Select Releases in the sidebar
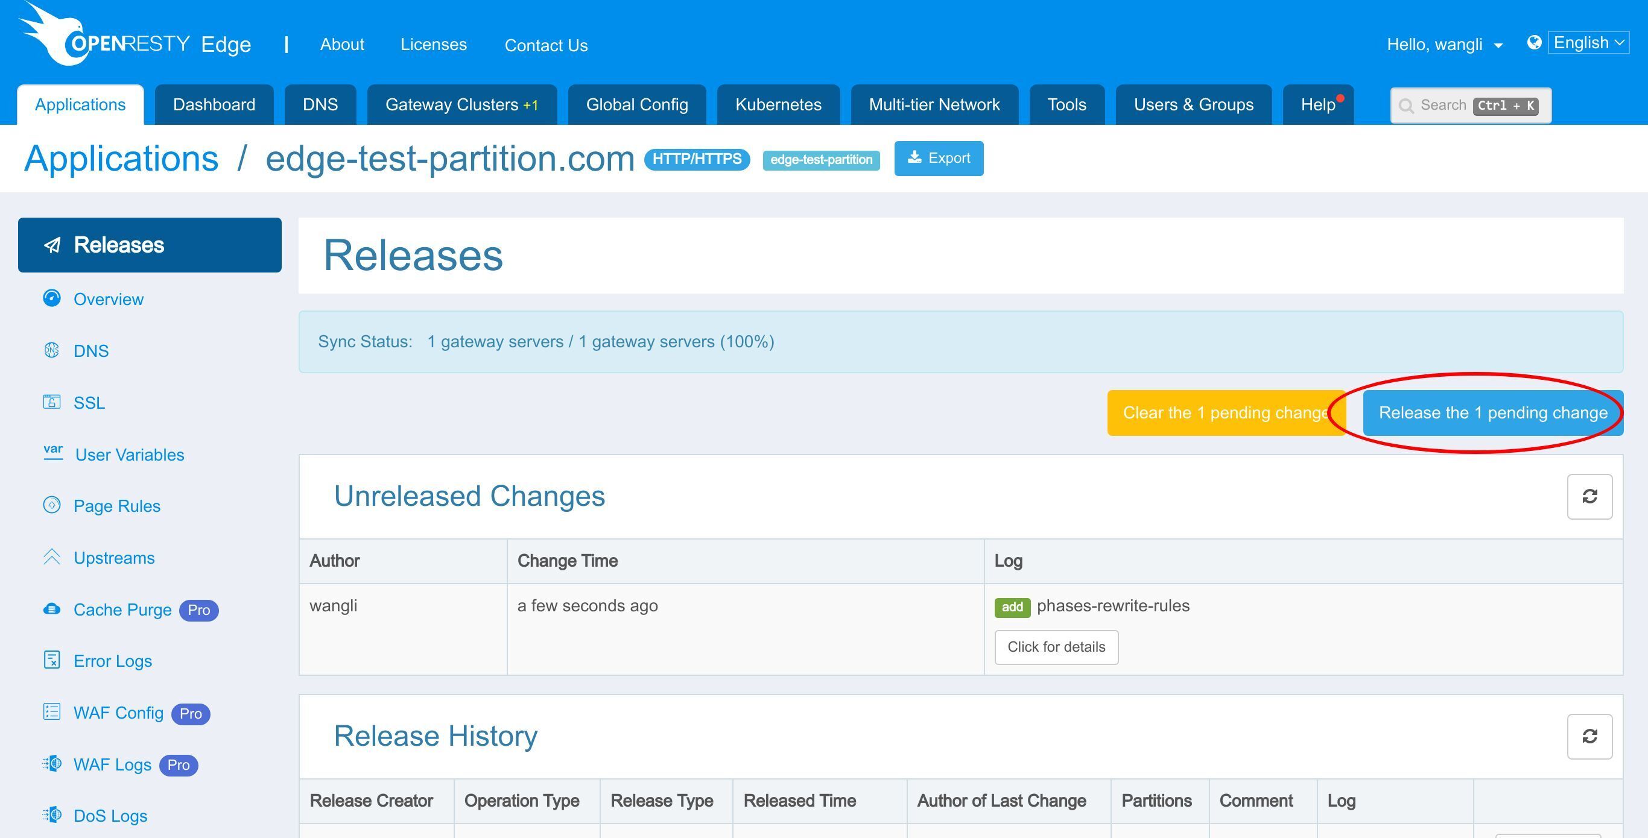The image size is (1648, 838). coord(150,245)
